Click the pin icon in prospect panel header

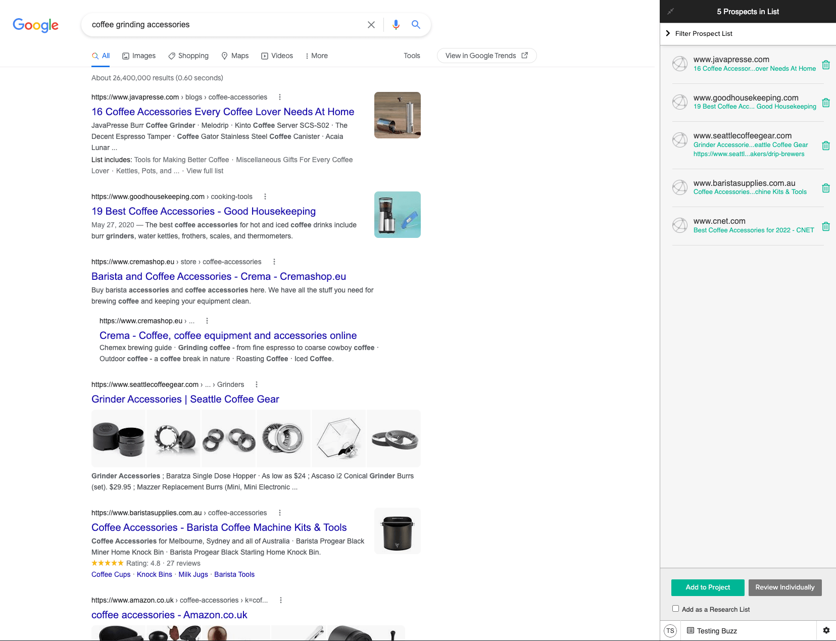point(671,11)
